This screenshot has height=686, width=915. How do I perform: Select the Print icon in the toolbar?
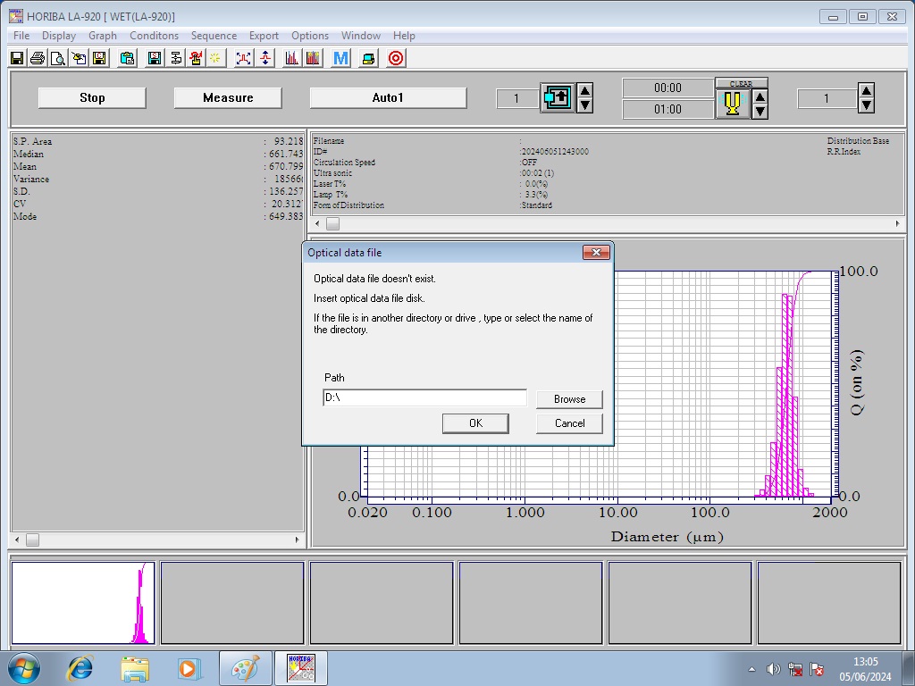click(x=37, y=57)
